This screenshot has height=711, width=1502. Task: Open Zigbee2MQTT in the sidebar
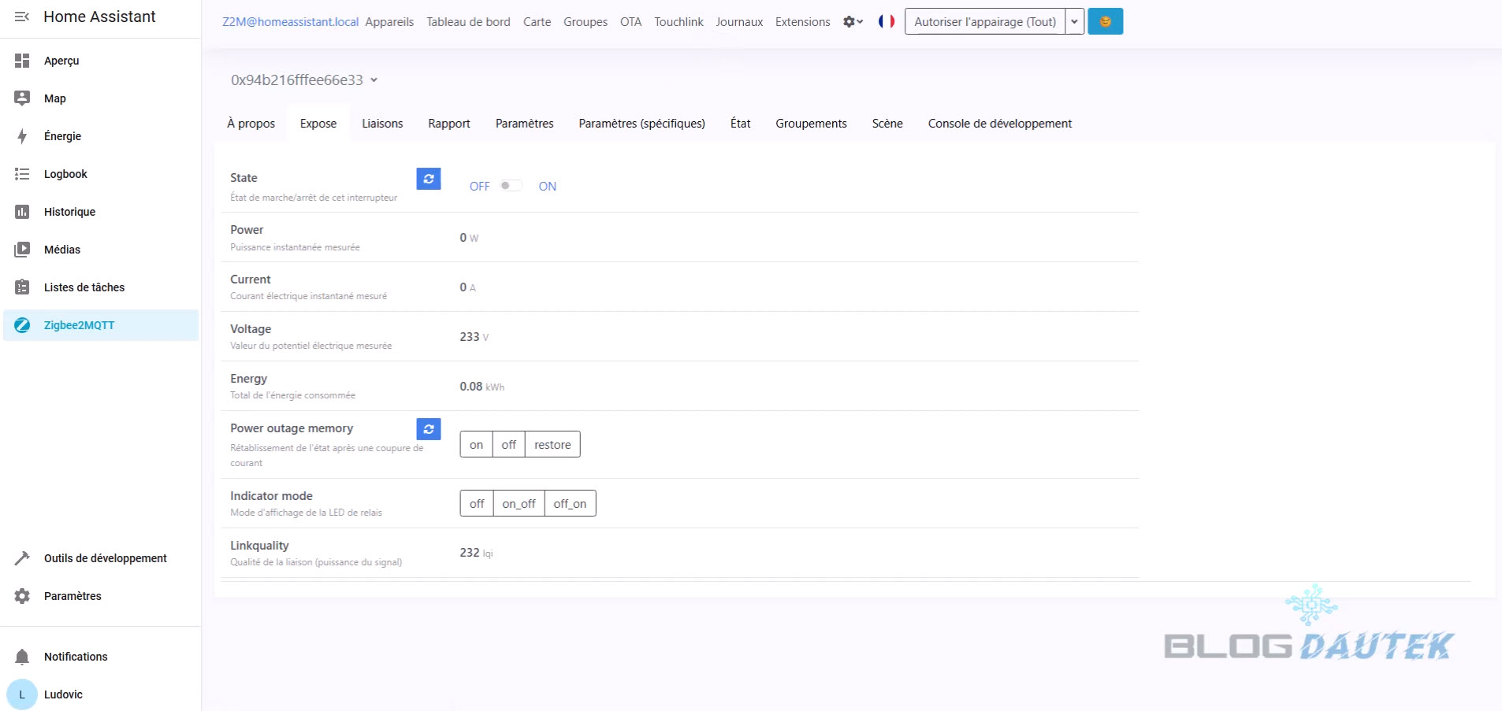[79, 325]
